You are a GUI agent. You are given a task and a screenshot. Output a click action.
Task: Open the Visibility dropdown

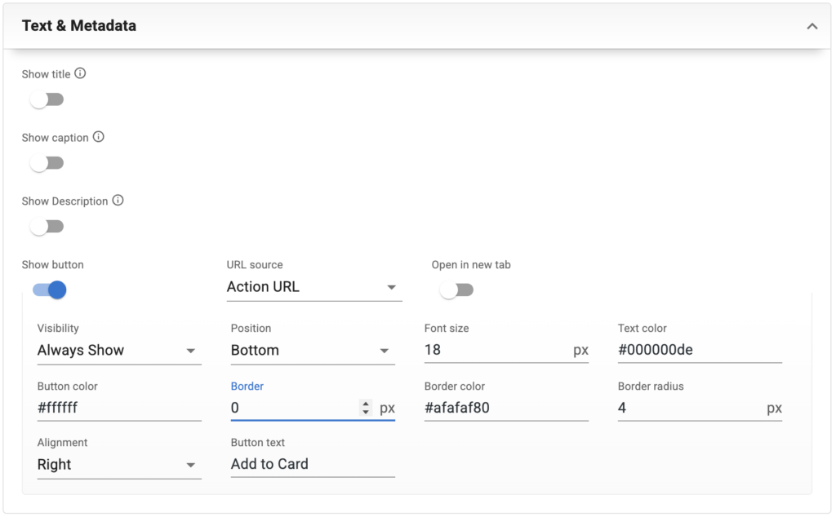[x=118, y=351]
